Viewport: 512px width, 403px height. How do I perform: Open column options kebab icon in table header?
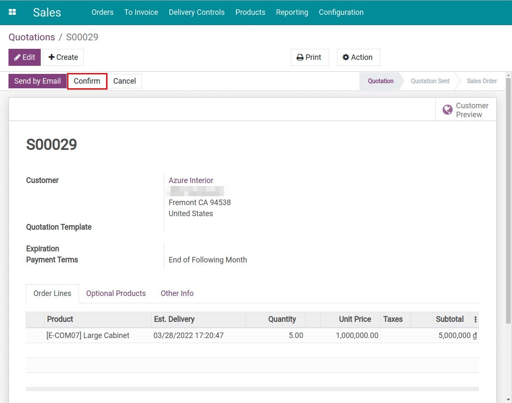[x=475, y=319]
